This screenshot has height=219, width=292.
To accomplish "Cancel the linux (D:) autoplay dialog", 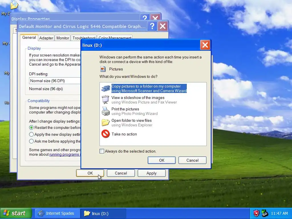I will click(192, 160).
